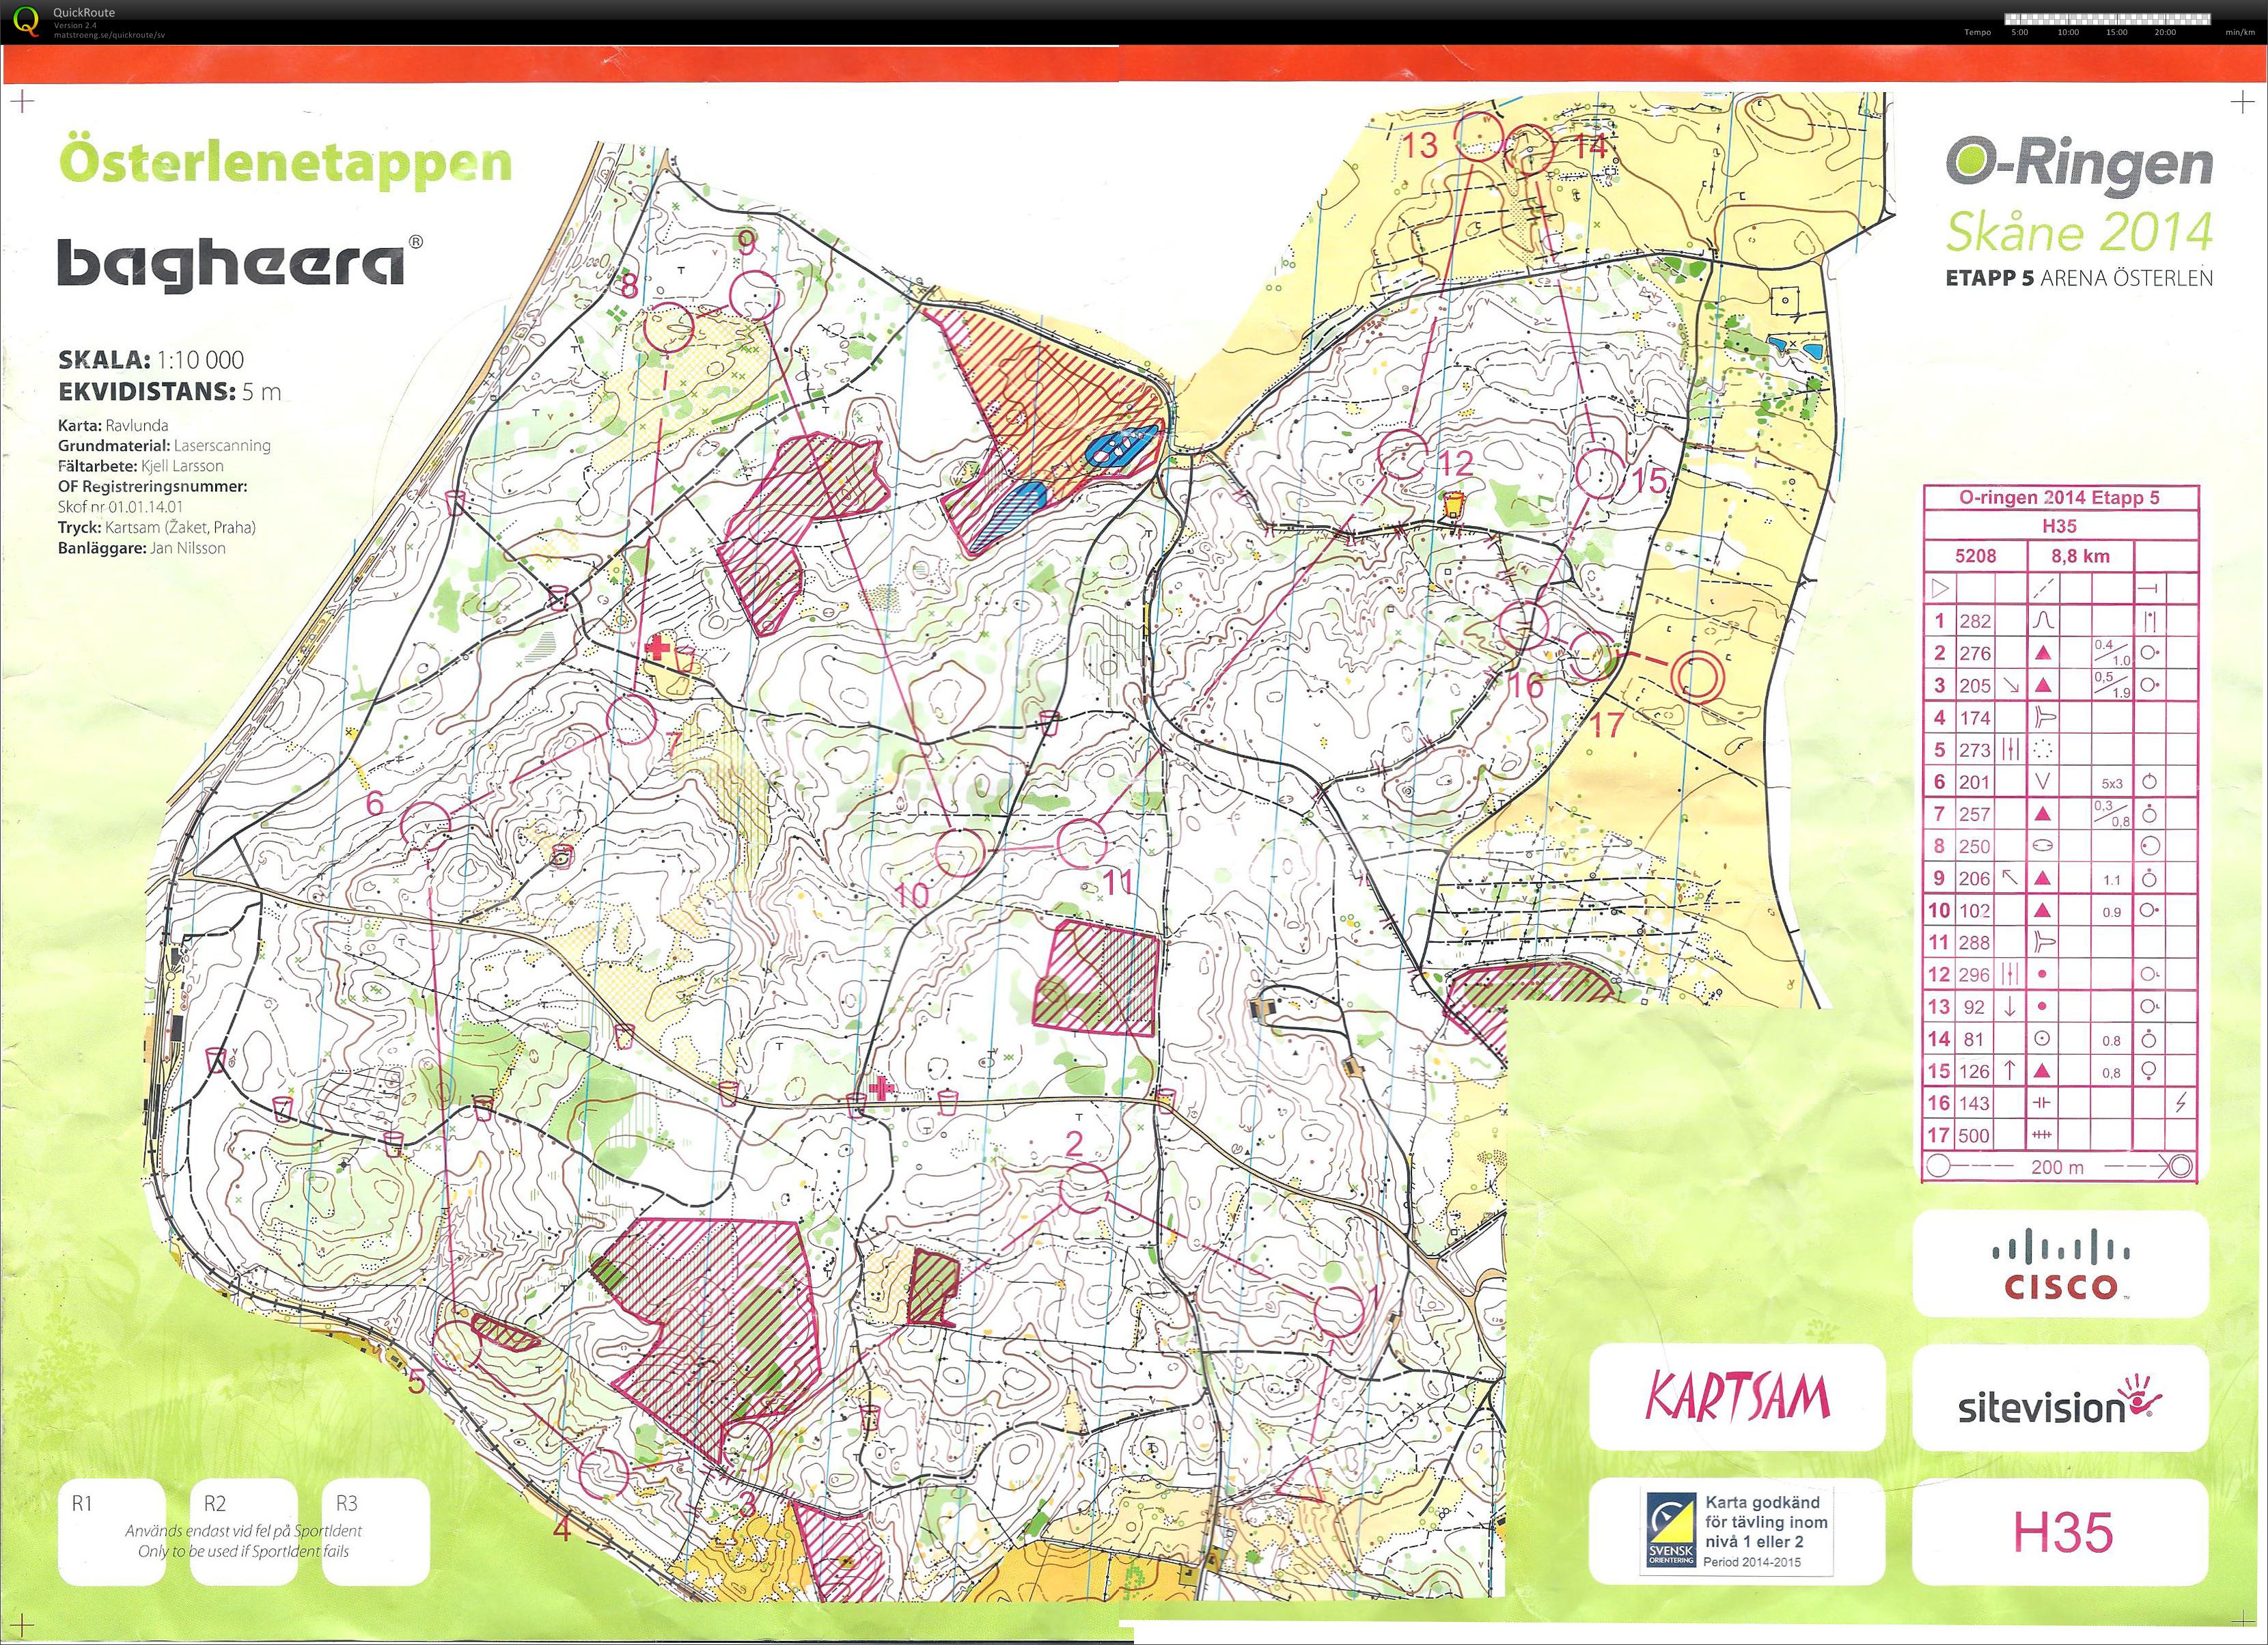Click the Kartsam sponsor logo
Image resolution: width=2268 pixels, height=1645 pixels.
coord(1737,1397)
